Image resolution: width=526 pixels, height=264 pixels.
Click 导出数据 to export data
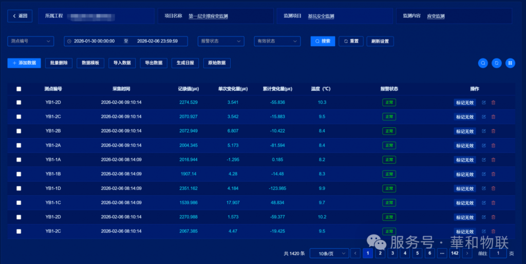click(154, 63)
